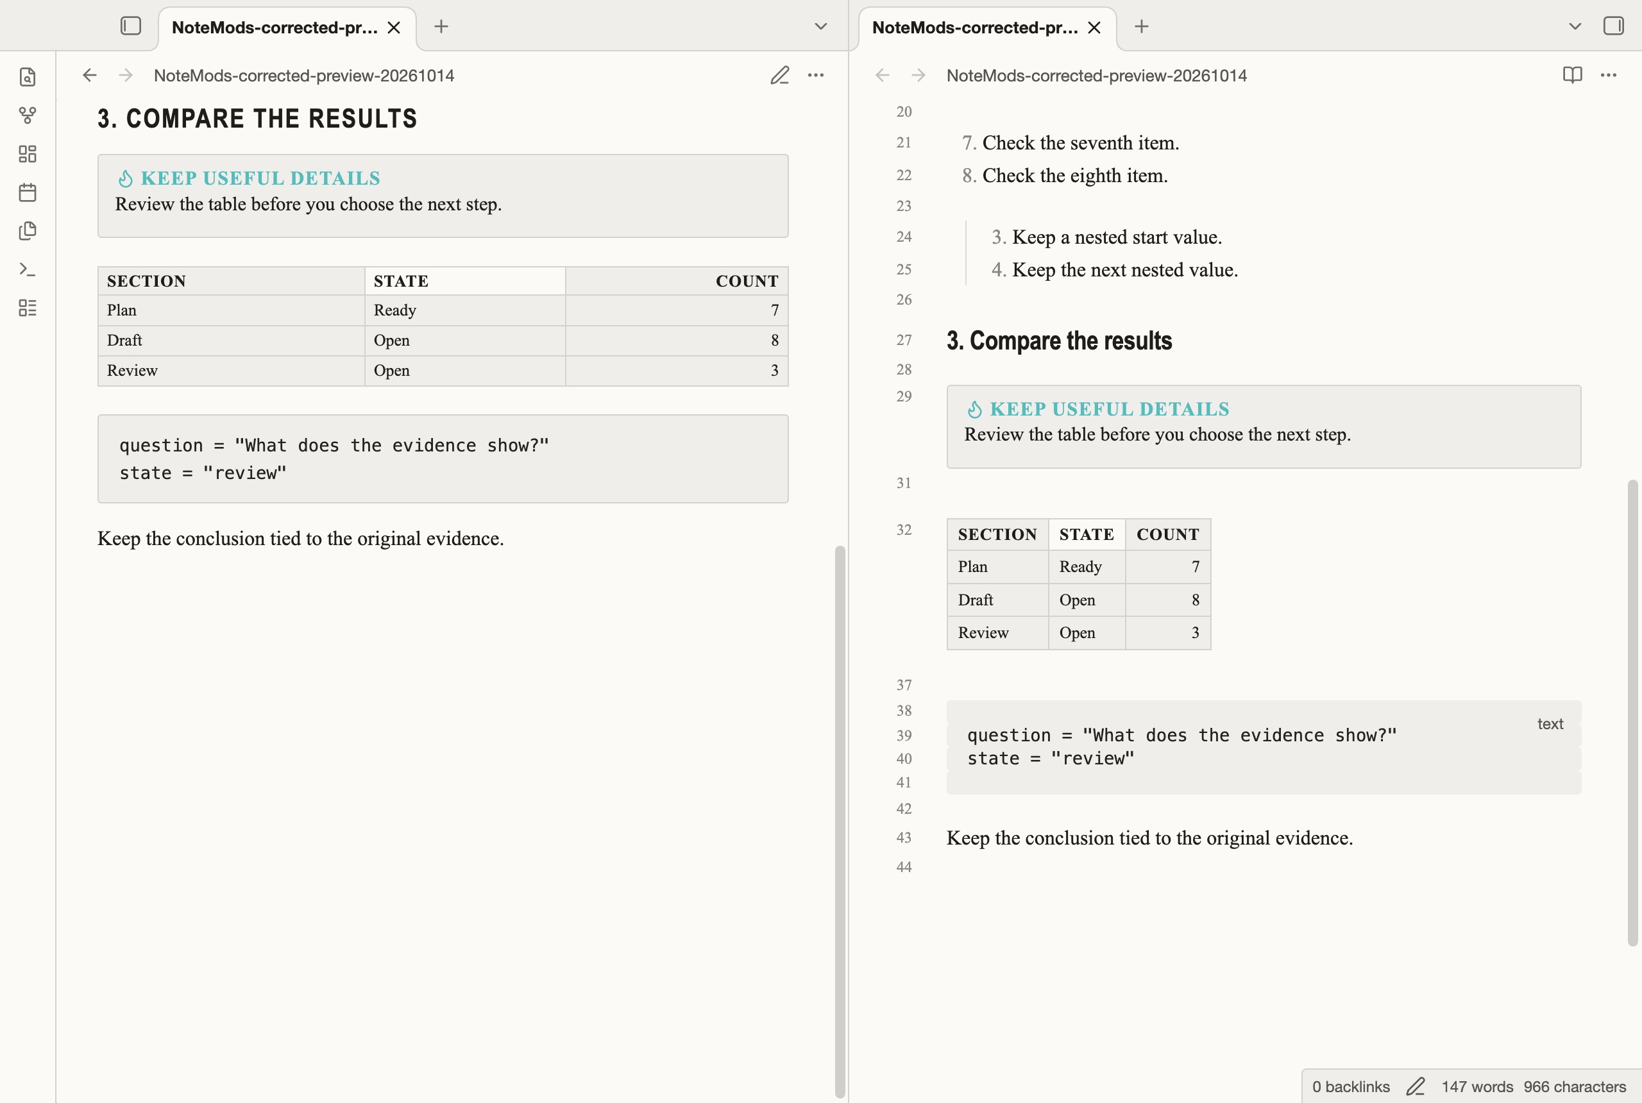Image resolution: width=1642 pixels, height=1103 pixels.
Task: Switch right pane to reading view book icon
Action: [x=1572, y=75]
